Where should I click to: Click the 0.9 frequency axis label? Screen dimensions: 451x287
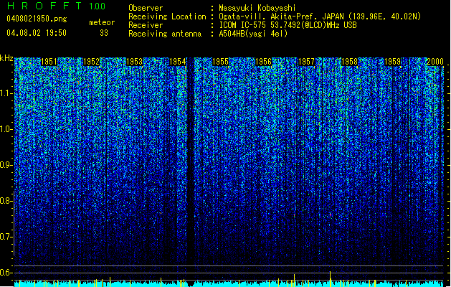pos(6,165)
